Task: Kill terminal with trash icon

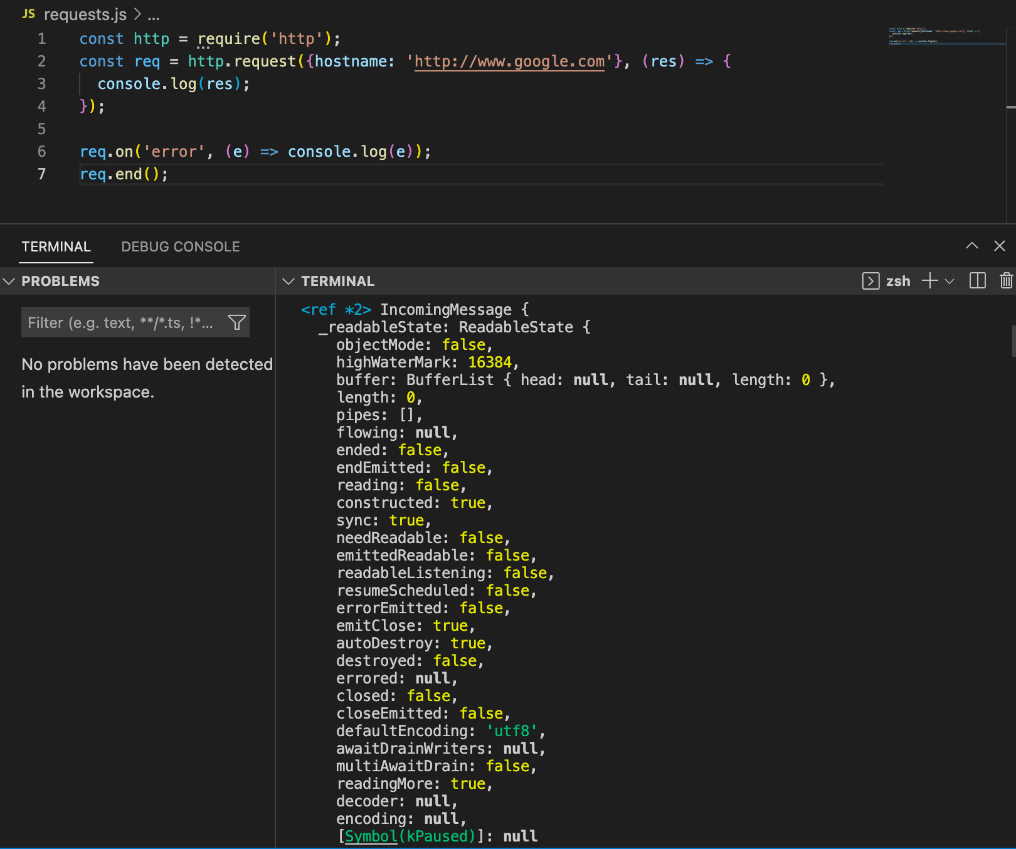Action: (1007, 281)
